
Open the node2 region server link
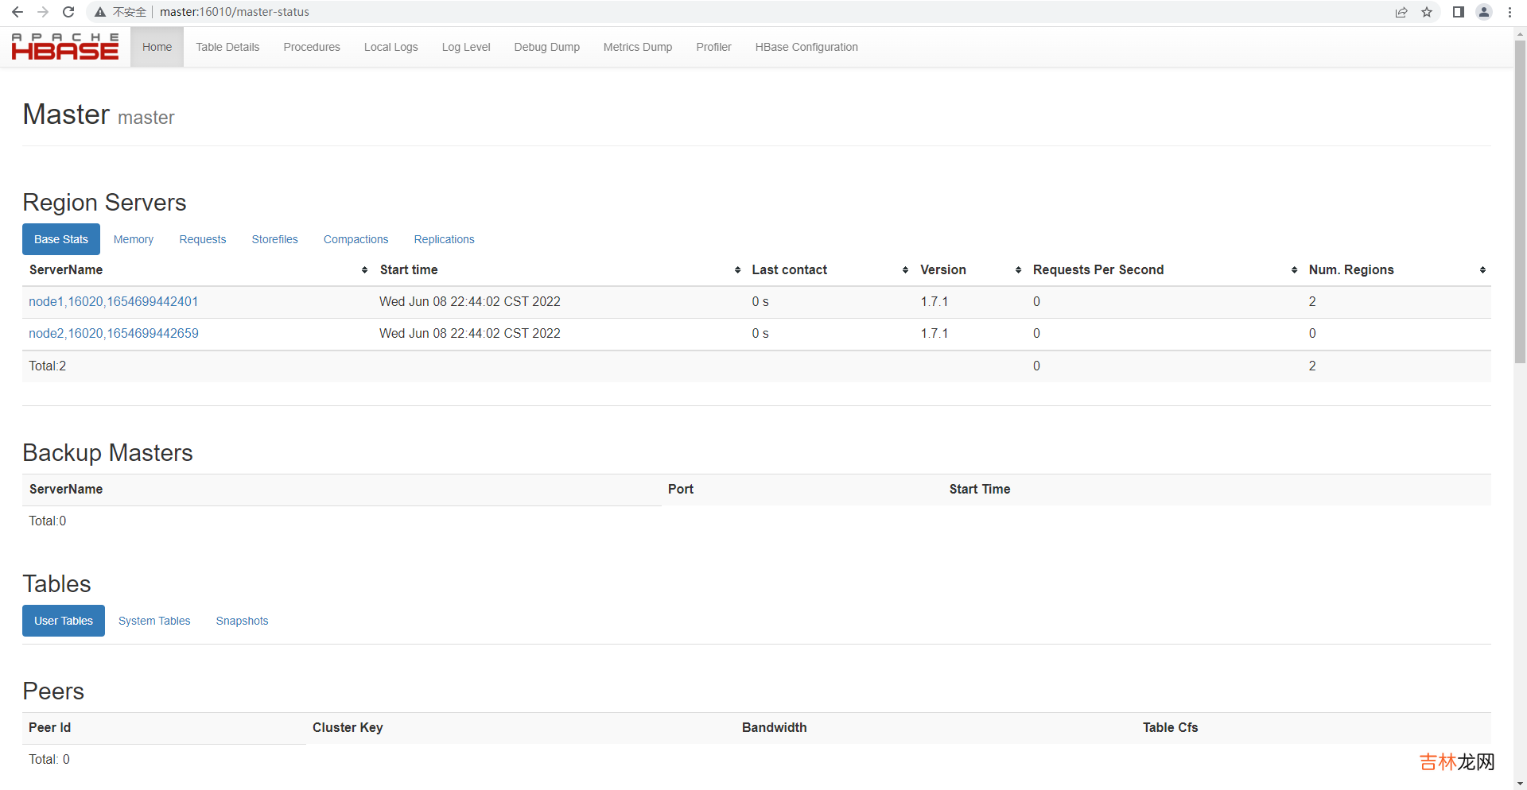click(x=114, y=333)
